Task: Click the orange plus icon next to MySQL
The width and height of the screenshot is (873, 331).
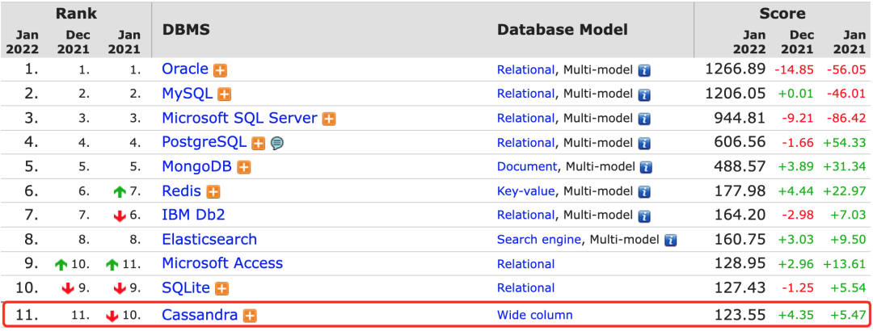Action: click(224, 94)
